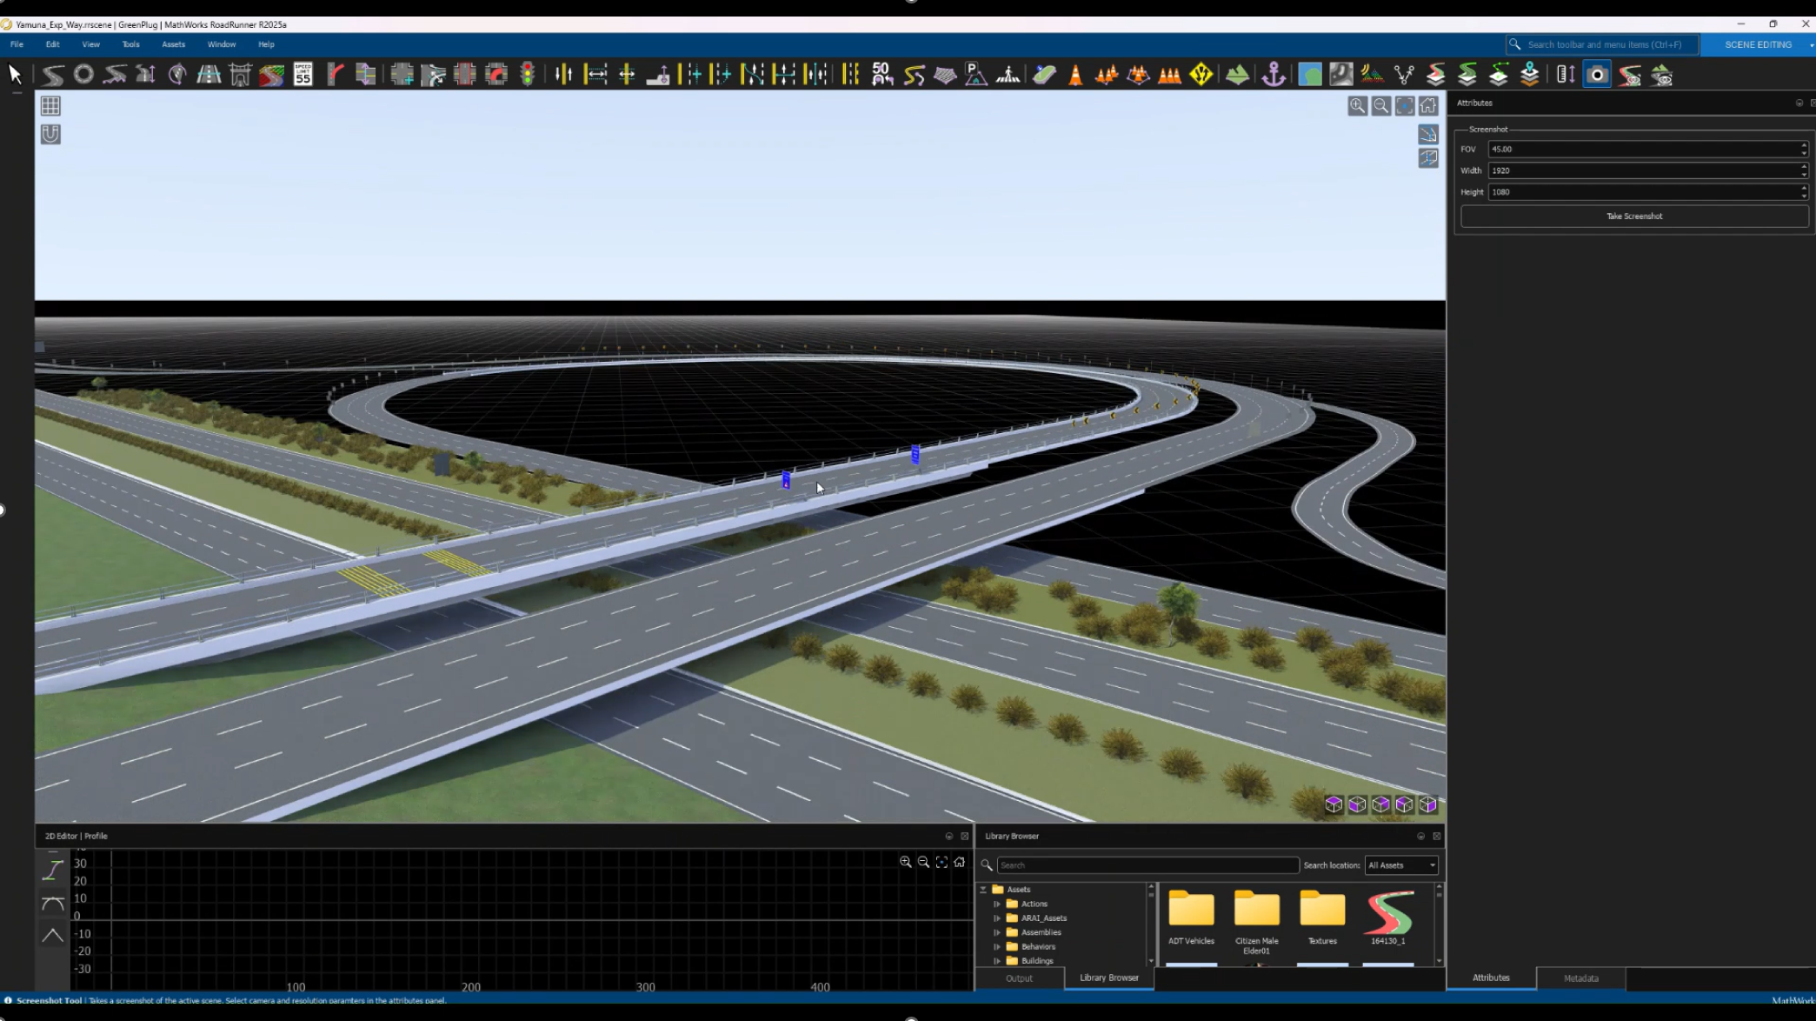This screenshot has width=1816, height=1021.
Task: Choose the roundabout tool icon
Action: click(83, 75)
